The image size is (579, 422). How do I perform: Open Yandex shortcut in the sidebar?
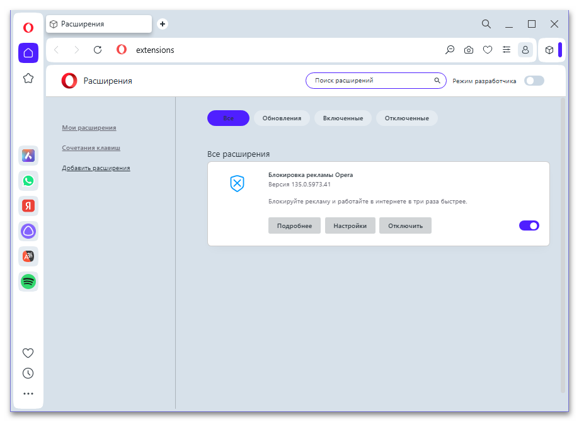(28, 206)
